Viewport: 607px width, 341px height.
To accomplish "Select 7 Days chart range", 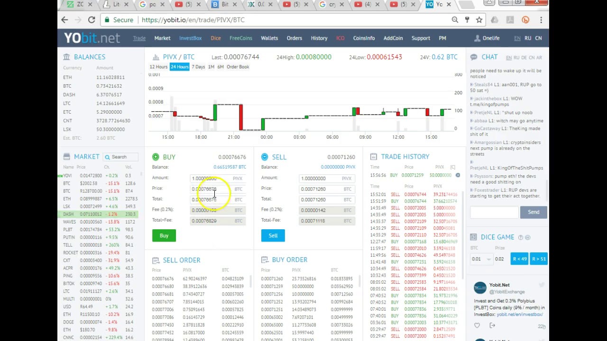I will coord(198,67).
